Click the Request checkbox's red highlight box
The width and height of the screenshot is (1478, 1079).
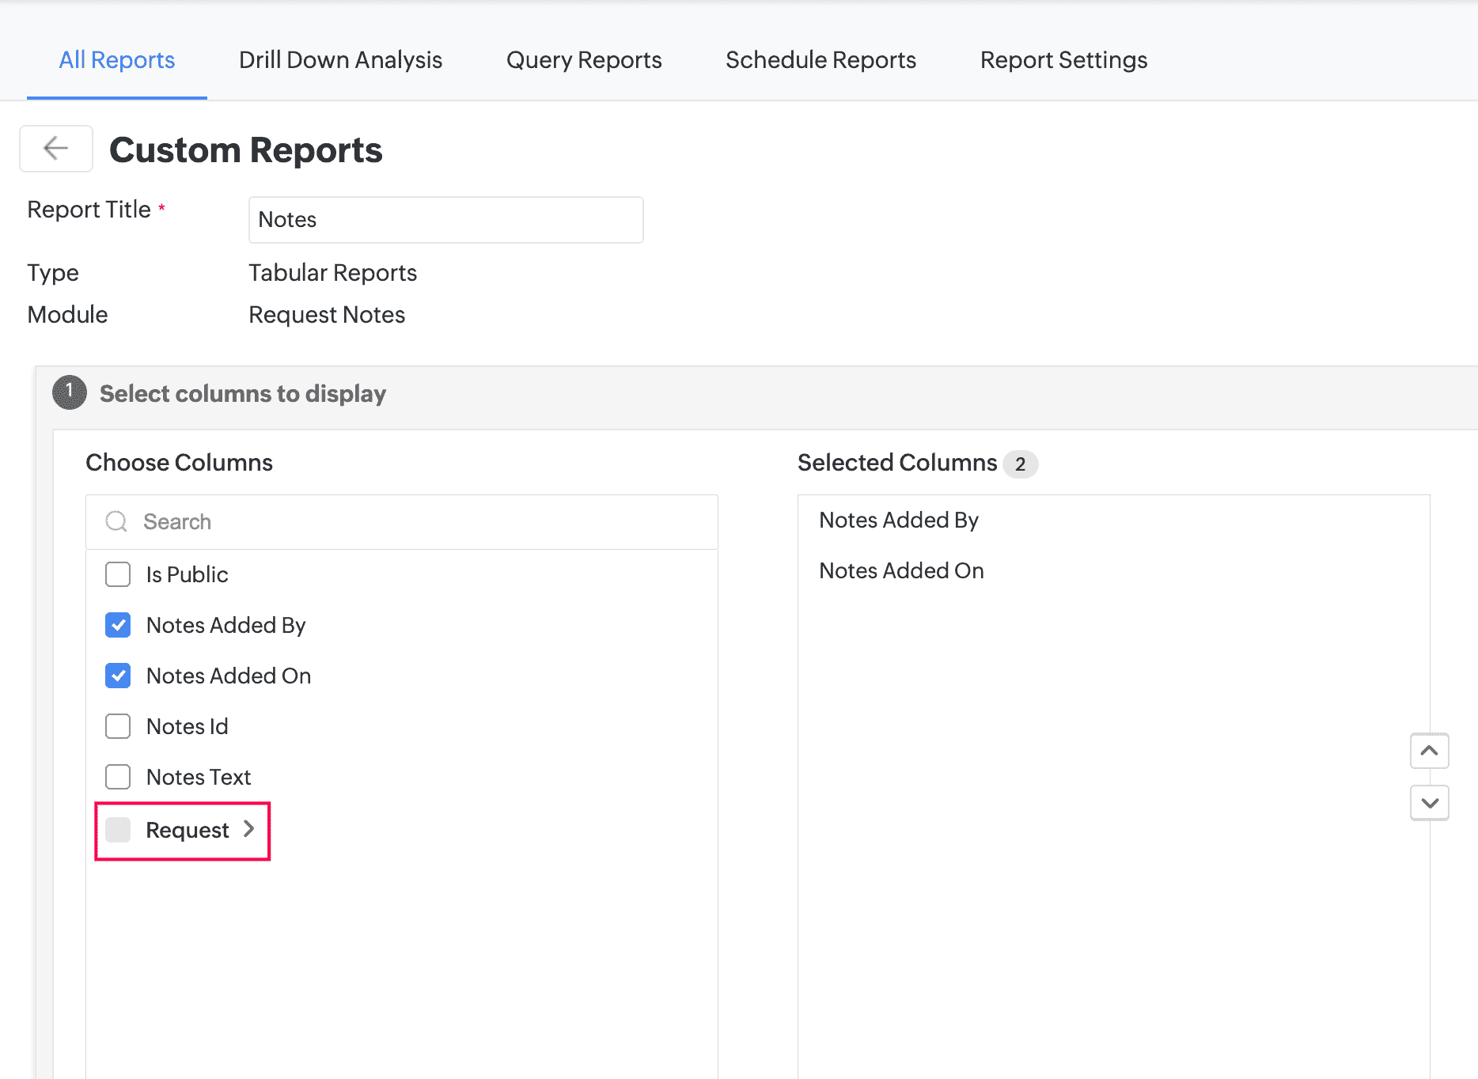(117, 829)
